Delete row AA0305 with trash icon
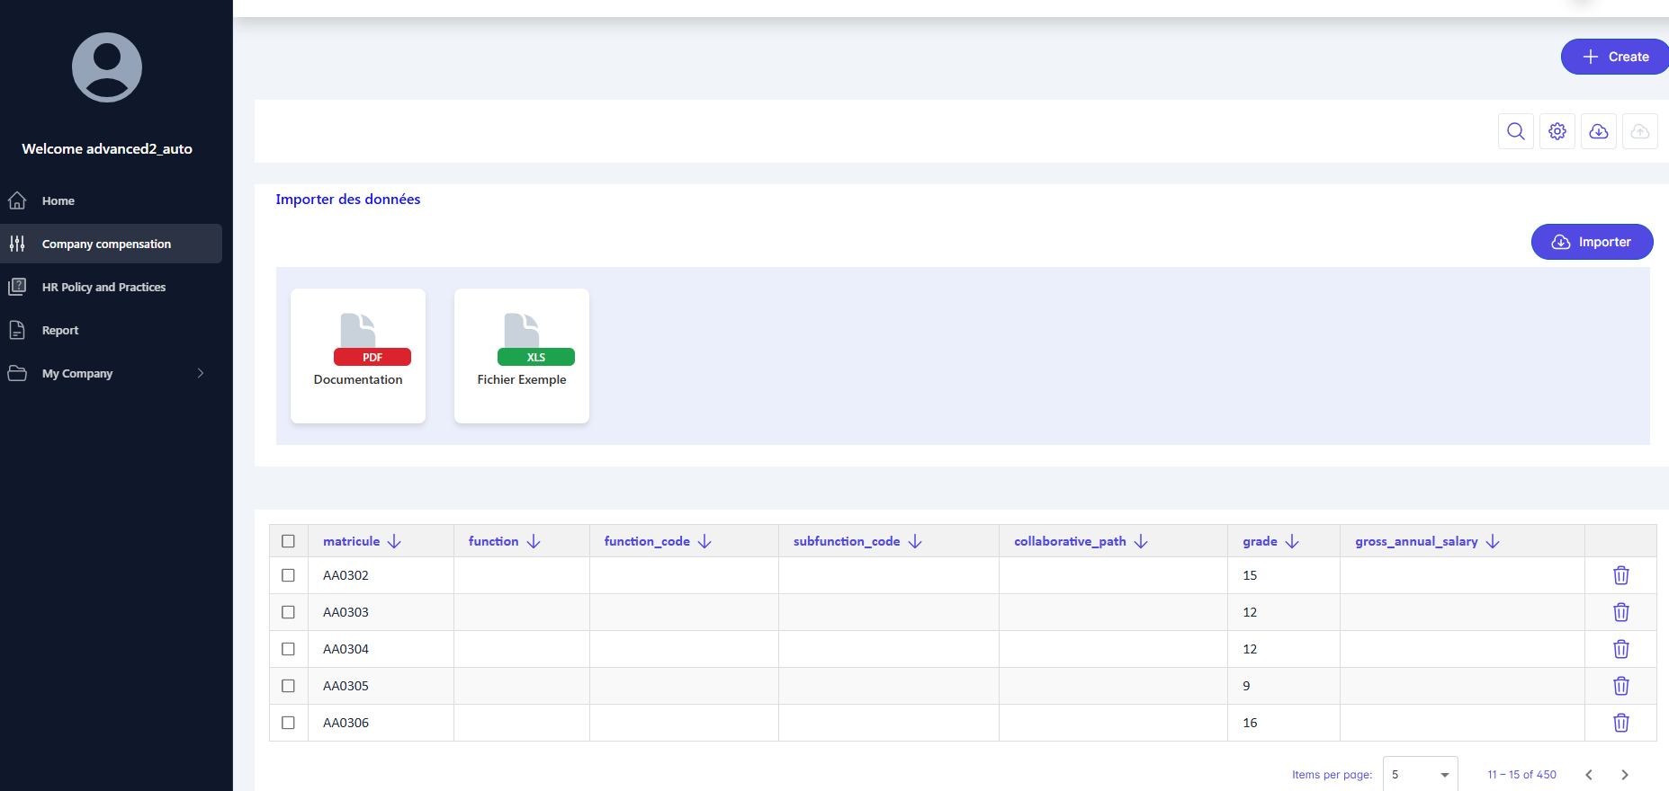The image size is (1669, 791). (x=1620, y=686)
